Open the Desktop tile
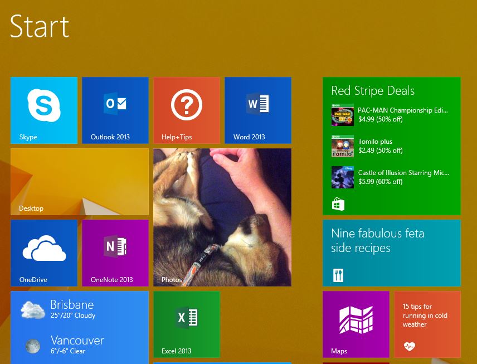 [80, 182]
